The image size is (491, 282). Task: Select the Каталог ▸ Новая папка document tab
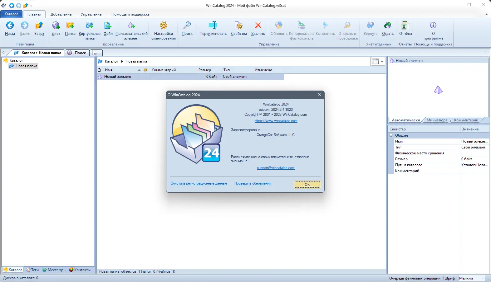click(x=38, y=53)
